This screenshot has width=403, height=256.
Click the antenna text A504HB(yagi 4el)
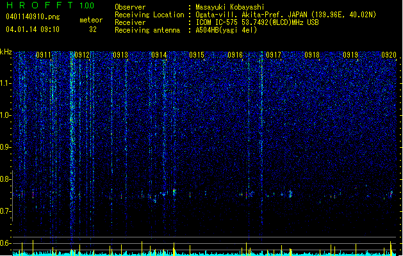point(226,30)
